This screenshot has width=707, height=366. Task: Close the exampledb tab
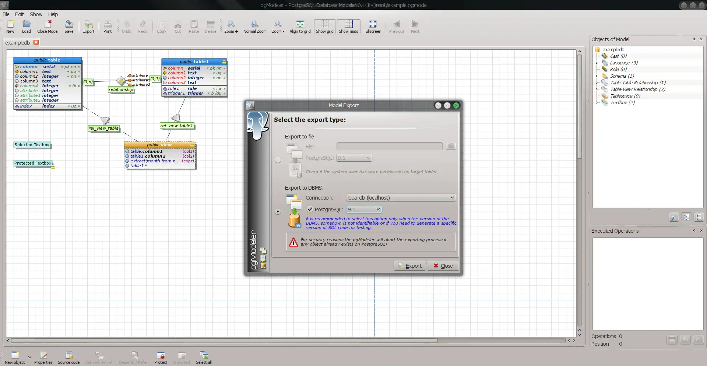coord(36,42)
